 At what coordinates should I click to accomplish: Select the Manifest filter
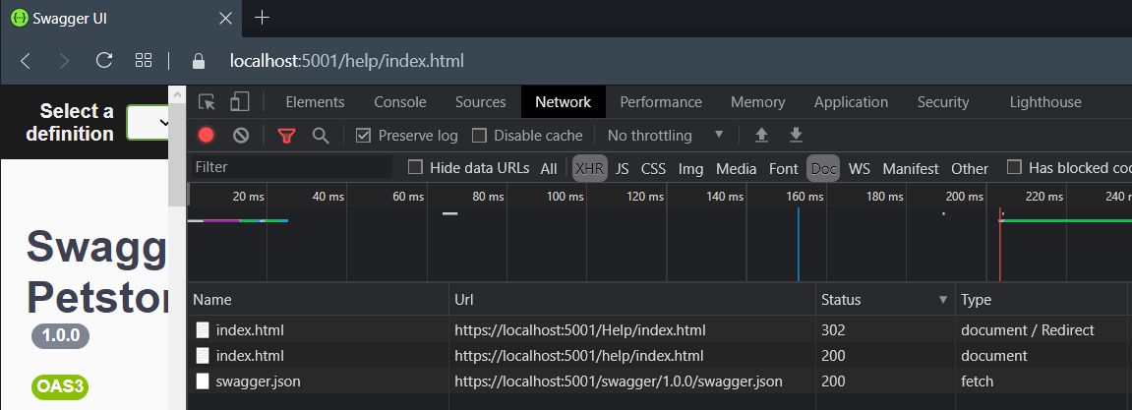(x=911, y=168)
